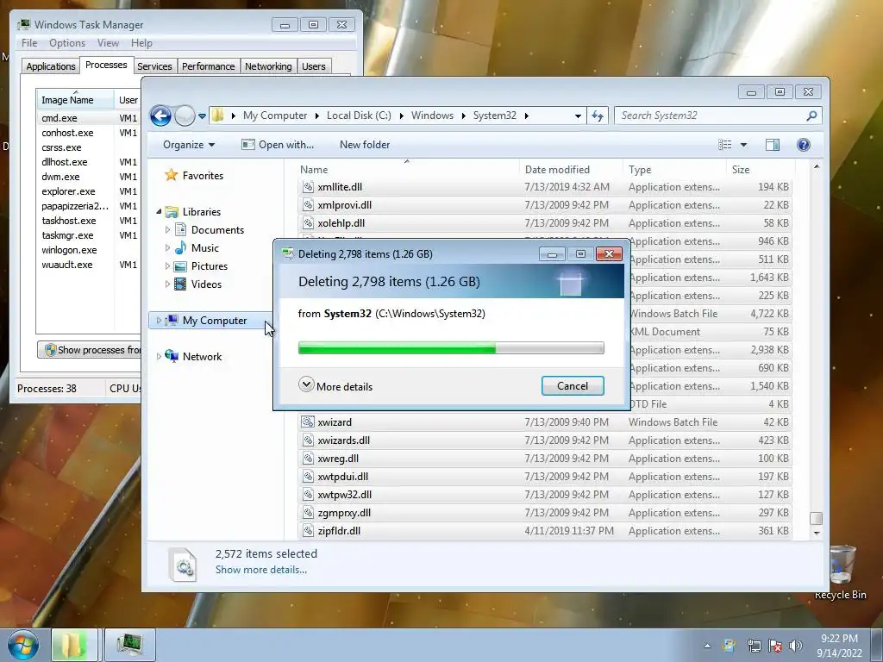Image resolution: width=883 pixels, height=662 pixels.
Task: Open the view options dropdown arrow
Action: [743, 145]
